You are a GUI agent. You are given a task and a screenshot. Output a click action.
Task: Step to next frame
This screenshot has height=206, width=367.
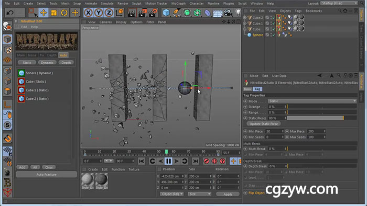point(177,161)
